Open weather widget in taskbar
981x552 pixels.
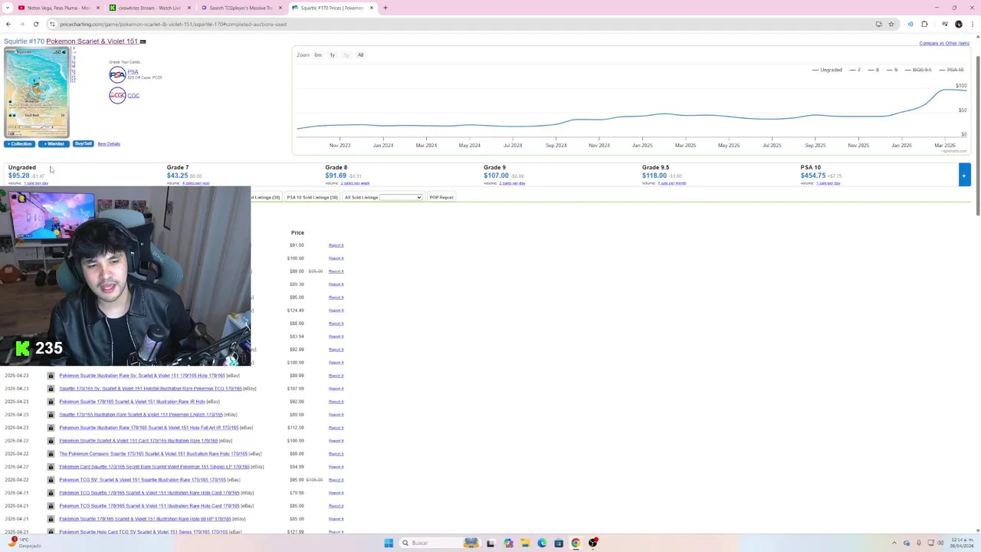(23, 543)
